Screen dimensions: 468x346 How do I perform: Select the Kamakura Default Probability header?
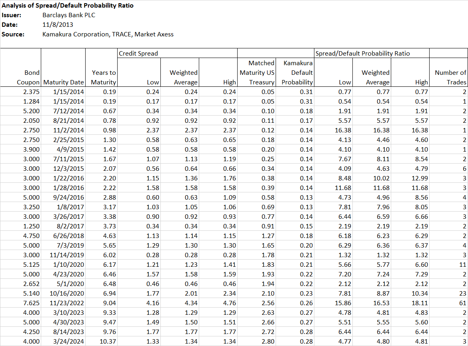[x=295, y=72]
